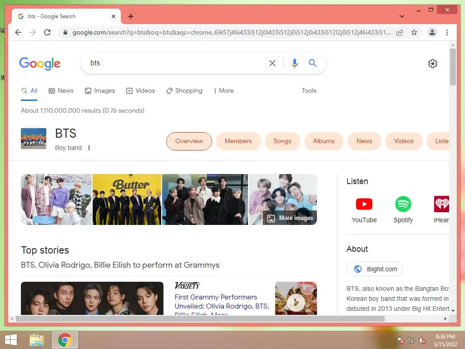Click the browser forward arrow
The height and width of the screenshot is (349, 465).
pyautogui.click(x=33, y=32)
